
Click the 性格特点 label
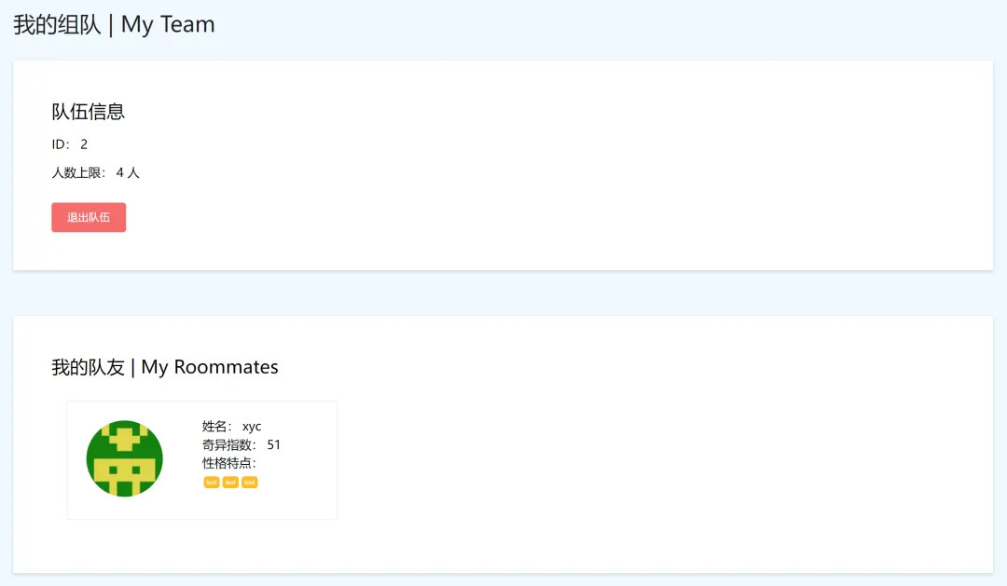coord(229,463)
